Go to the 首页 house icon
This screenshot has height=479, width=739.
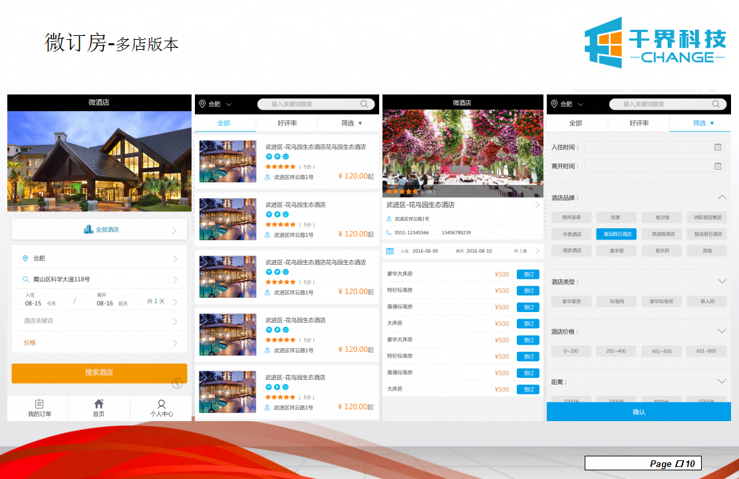(98, 404)
